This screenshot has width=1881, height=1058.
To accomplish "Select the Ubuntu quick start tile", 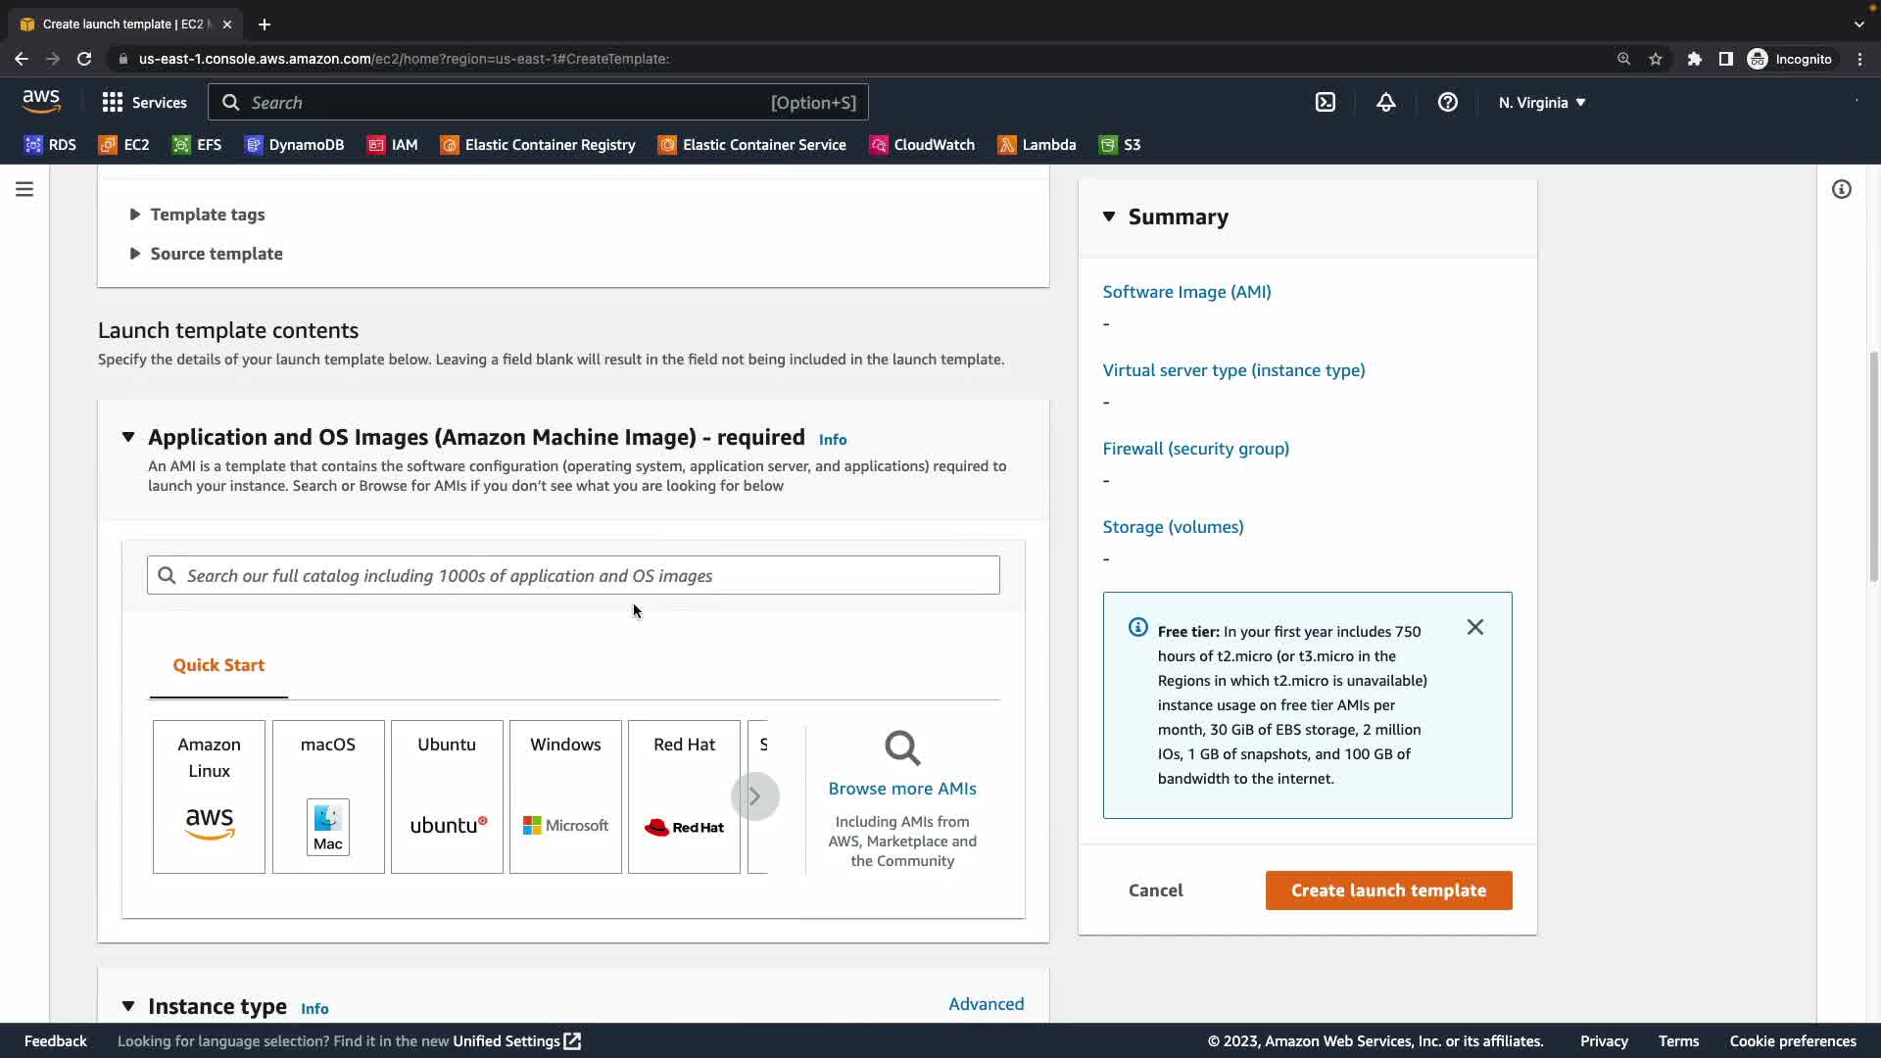I will (x=447, y=796).
